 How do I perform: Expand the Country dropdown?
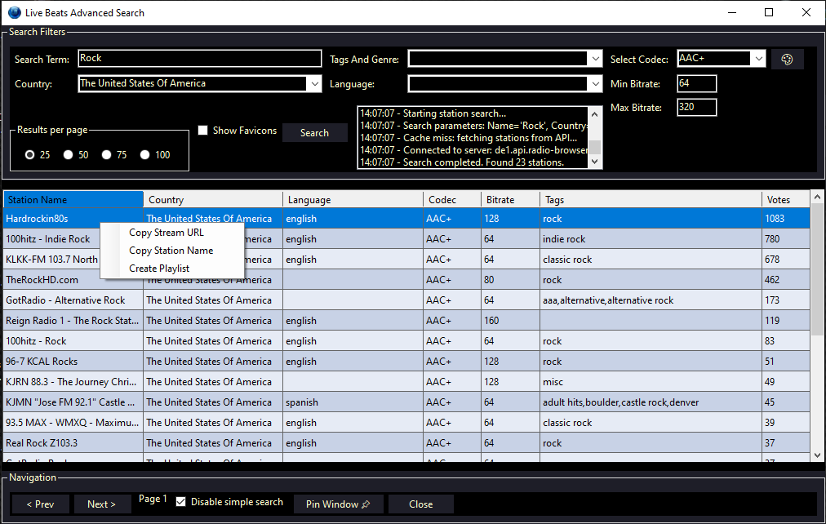315,83
